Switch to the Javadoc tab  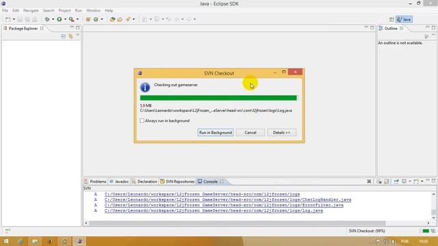[x=119, y=182]
